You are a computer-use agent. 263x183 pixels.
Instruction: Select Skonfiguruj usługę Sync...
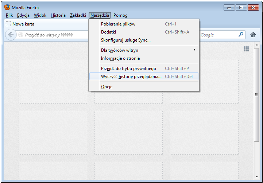coord(144,40)
